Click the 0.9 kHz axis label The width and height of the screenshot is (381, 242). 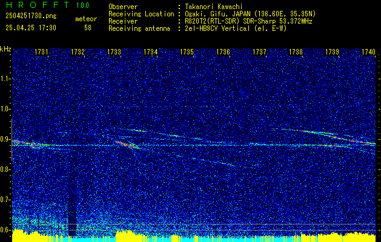point(5,139)
